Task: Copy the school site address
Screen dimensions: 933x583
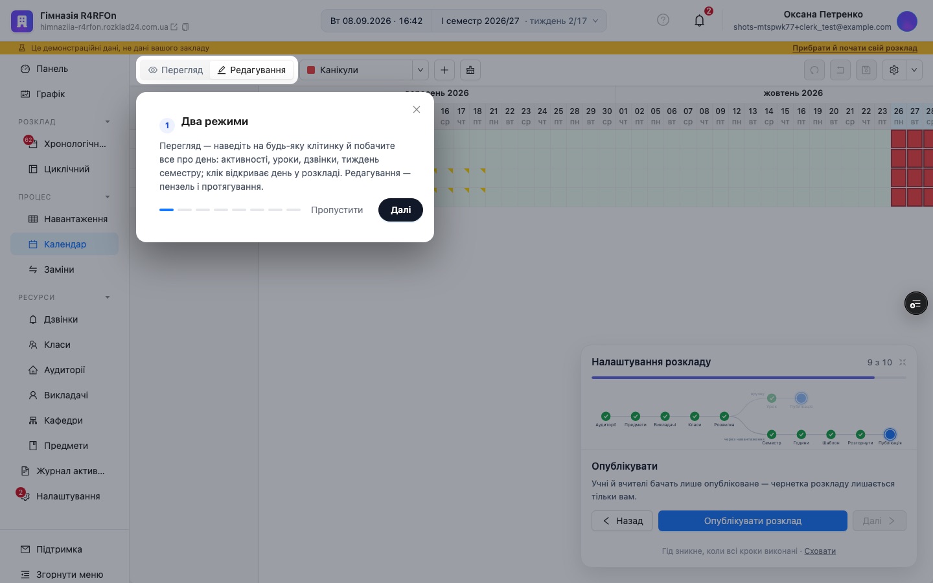Action: click(x=185, y=27)
